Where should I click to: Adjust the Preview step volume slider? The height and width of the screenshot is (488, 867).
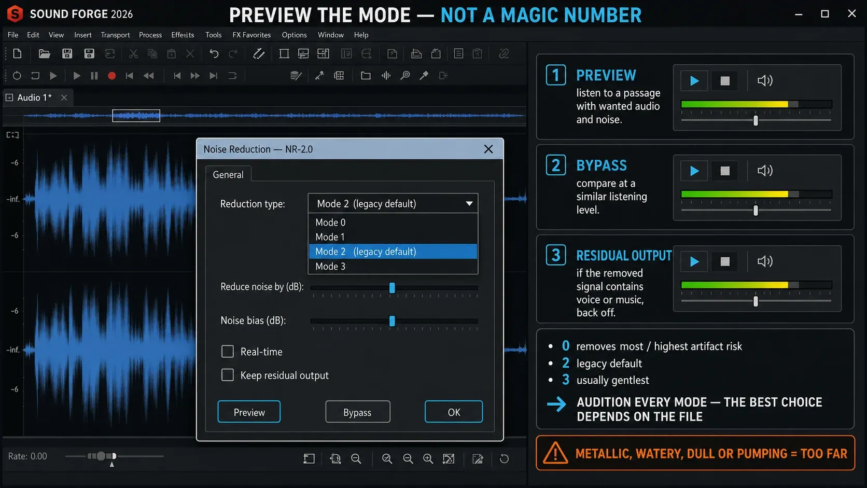pos(756,120)
